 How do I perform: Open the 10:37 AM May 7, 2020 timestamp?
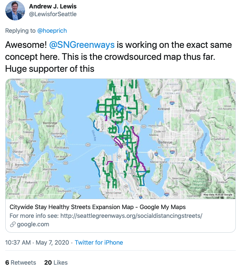(x=37, y=242)
